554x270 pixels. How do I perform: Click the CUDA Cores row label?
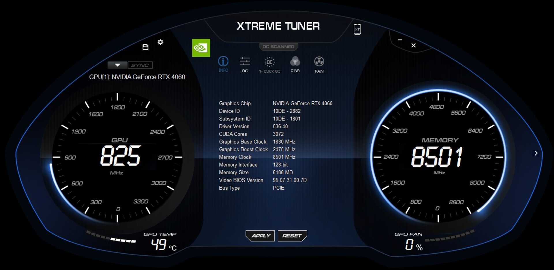pyautogui.click(x=233, y=134)
